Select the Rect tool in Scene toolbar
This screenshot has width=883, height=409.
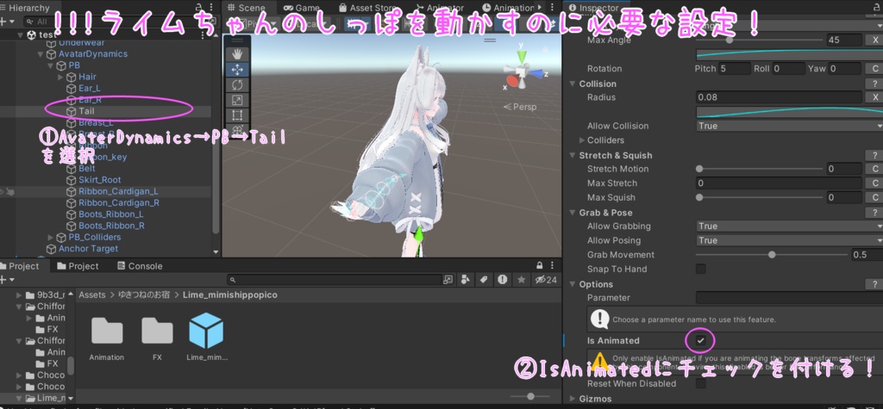[x=237, y=115]
